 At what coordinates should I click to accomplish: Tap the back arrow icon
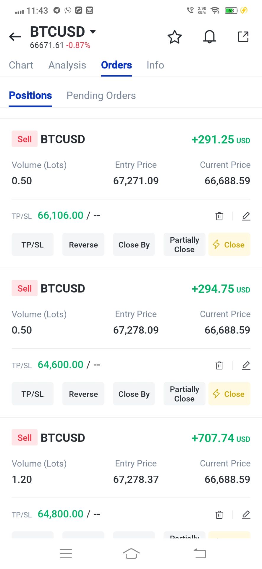(15, 37)
